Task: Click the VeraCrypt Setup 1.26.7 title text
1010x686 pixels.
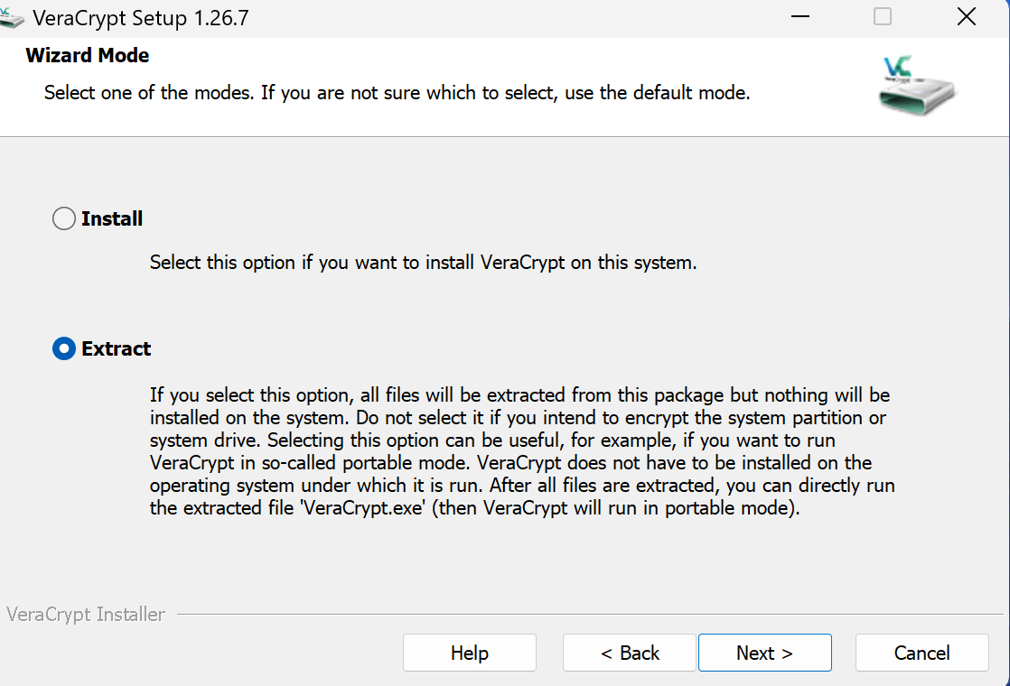Action: [140, 16]
